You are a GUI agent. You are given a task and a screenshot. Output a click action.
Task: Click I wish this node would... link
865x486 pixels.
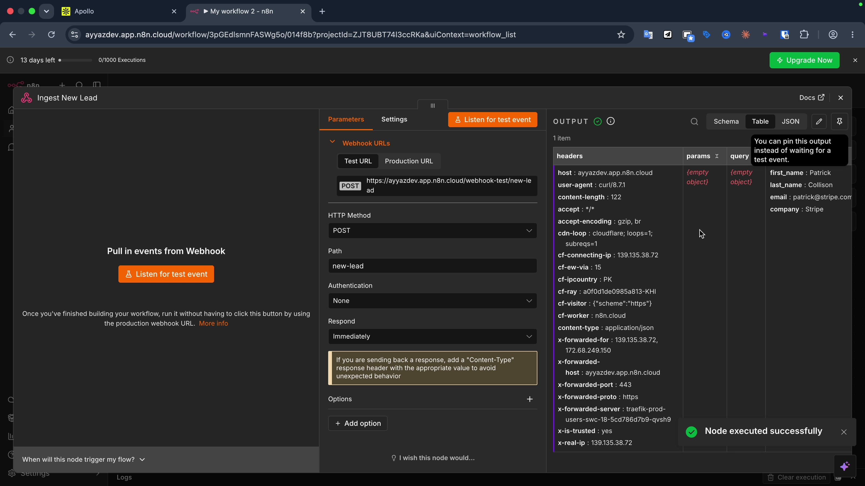(433, 458)
